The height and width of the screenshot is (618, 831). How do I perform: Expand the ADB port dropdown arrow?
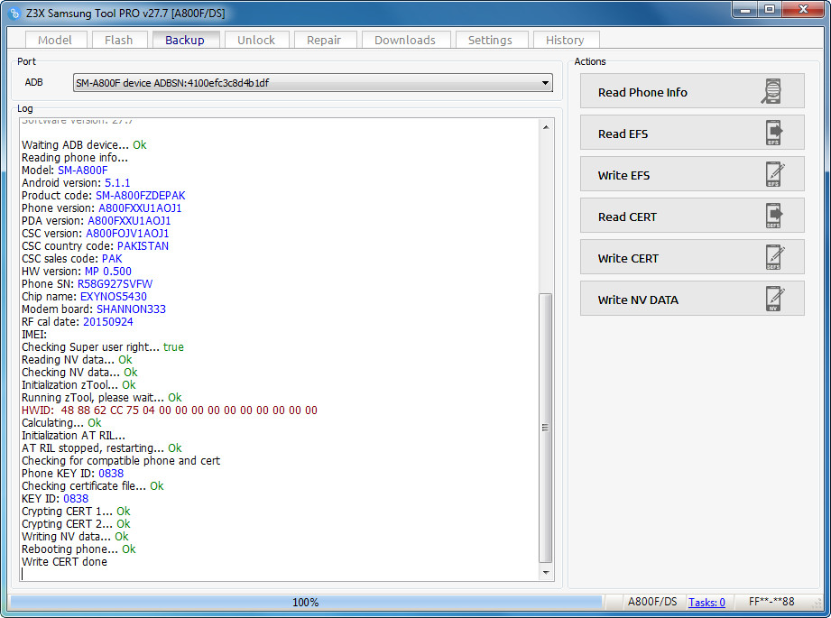point(545,83)
